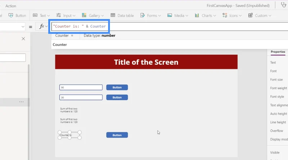Click the Custom components icon
The height and width of the screenshot is (160, 288).
(x=250, y=15)
